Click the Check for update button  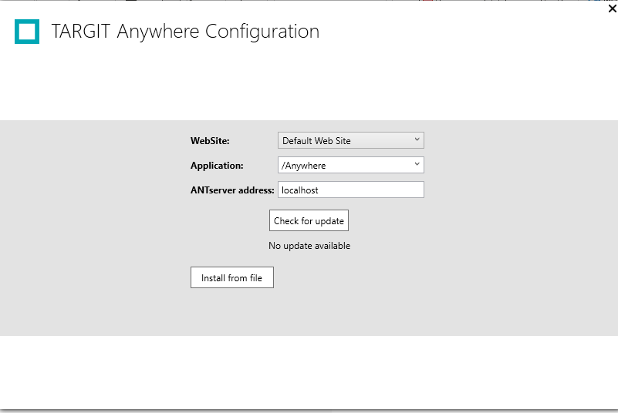tap(309, 220)
